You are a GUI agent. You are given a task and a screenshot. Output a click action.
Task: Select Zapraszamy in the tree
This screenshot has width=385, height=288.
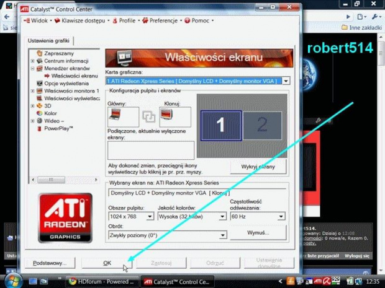pos(59,53)
